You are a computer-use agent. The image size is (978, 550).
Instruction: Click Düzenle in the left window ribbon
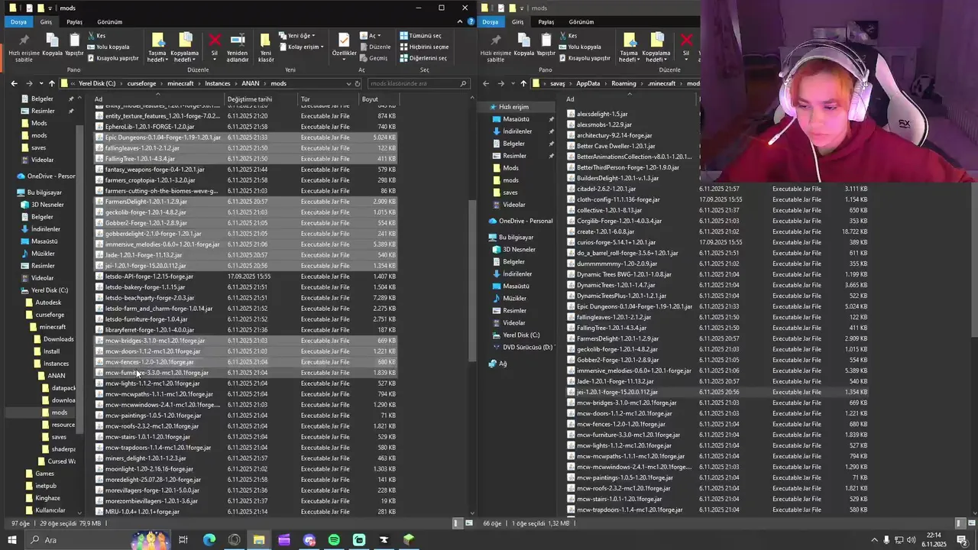click(x=374, y=47)
